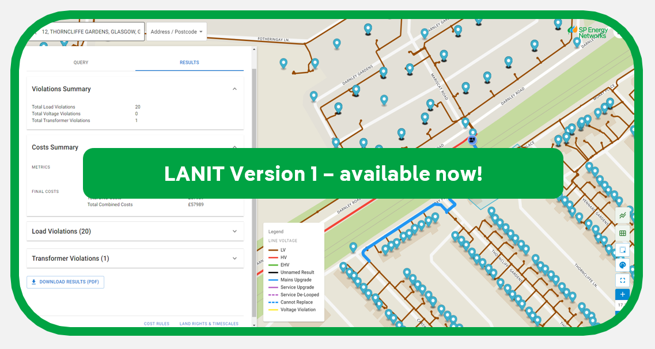
Task: Open the map colour palette tool
Action: (x=622, y=265)
